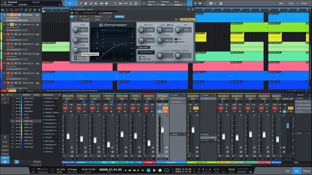
Task: Click the Mix knob in Compressor
Action: tap(178, 30)
